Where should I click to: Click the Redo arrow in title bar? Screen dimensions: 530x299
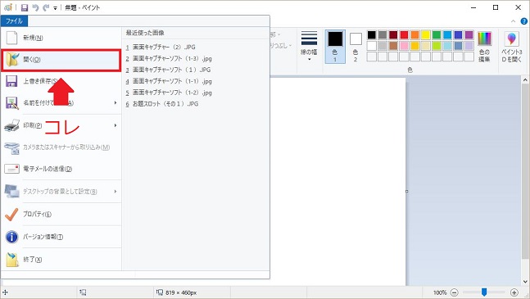coord(46,7)
